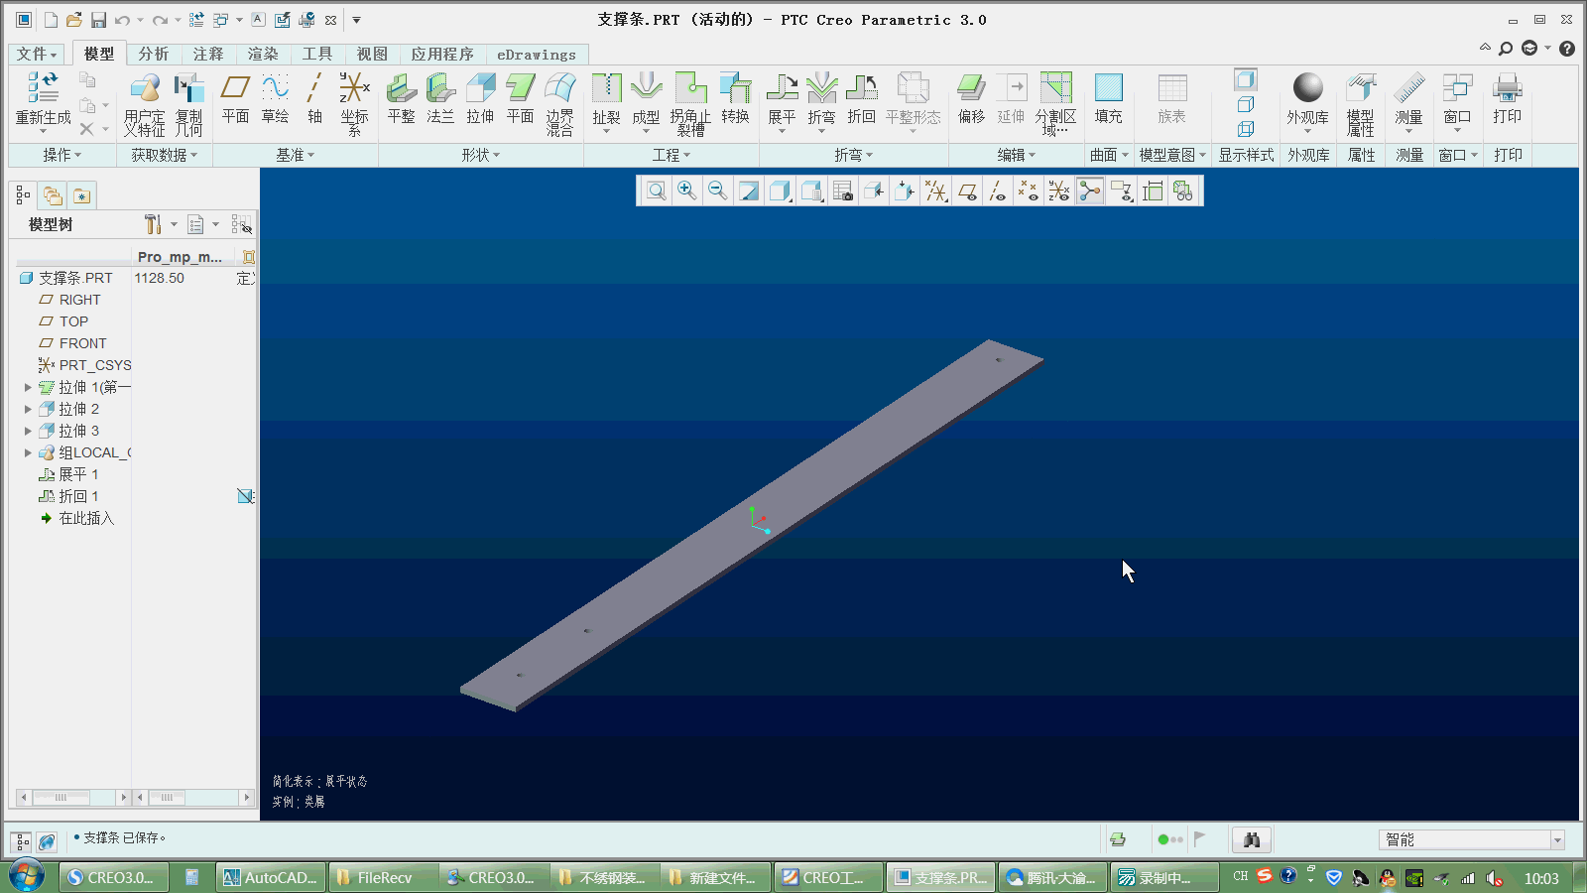Screen dimensions: 1587x893
Task: Toggle the model tree panel display in status bar
Action: click(x=22, y=841)
